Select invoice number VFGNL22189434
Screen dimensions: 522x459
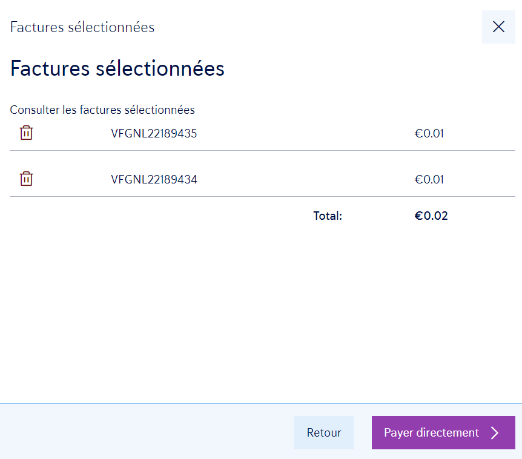point(154,180)
